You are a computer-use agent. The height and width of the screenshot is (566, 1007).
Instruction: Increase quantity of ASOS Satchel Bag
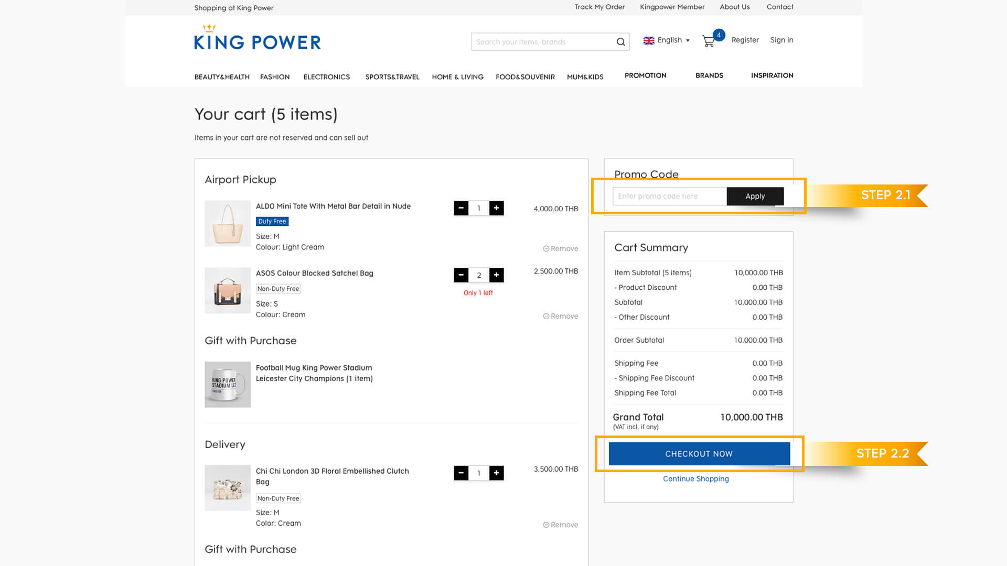click(x=496, y=275)
